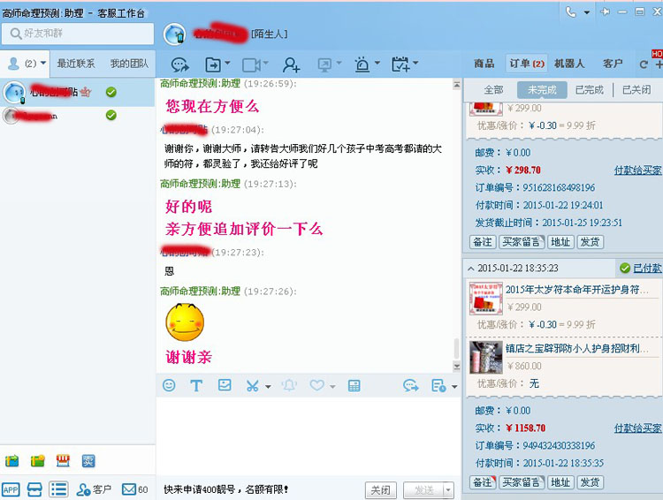Image resolution: width=663 pixels, height=500 pixels.
Task: Collapse the 2015-01-22 18:35:23 order
Action: coord(469,268)
